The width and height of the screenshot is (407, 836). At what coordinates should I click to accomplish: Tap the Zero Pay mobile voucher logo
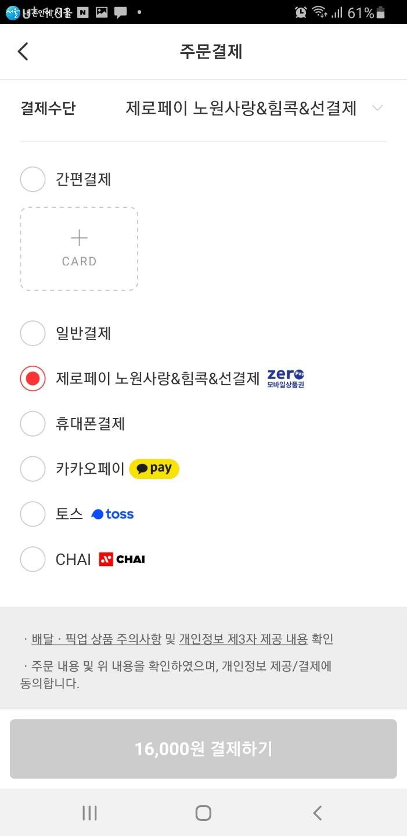[285, 379]
